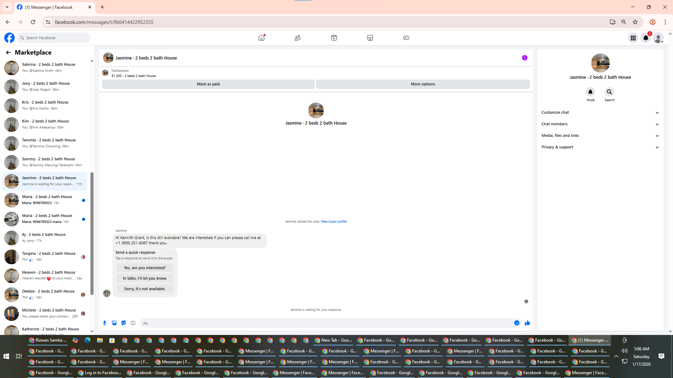The width and height of the screenshot is (673, 378).
Task: Expand the Chat members section
Action: (x=600, y=124)
